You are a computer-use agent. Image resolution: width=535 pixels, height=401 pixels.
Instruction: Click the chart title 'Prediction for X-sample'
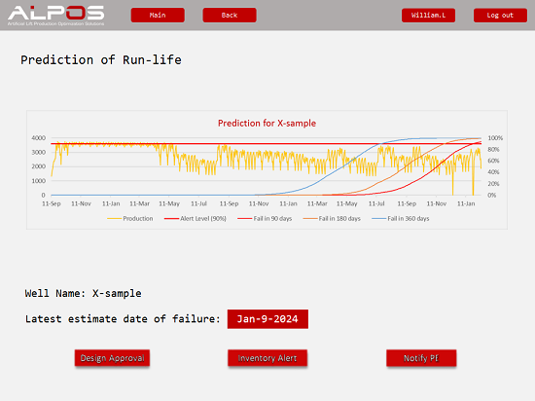267,124
